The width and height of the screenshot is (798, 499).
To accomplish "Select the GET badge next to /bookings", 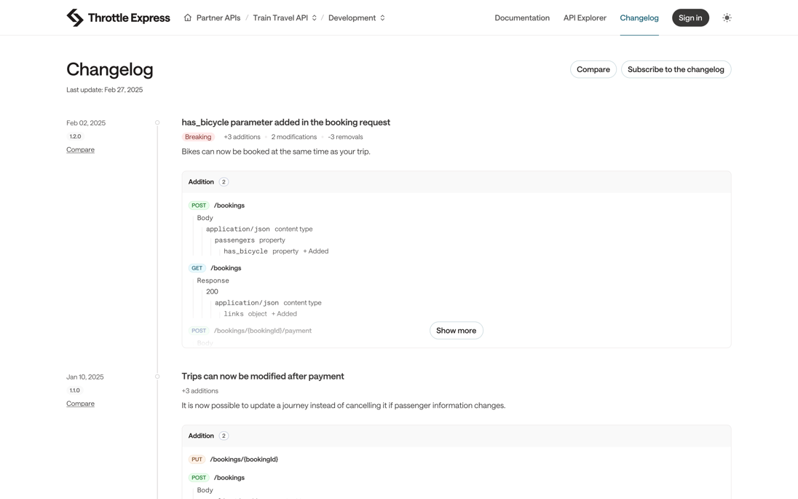I will pyautogui.click(x=197, y=267).
